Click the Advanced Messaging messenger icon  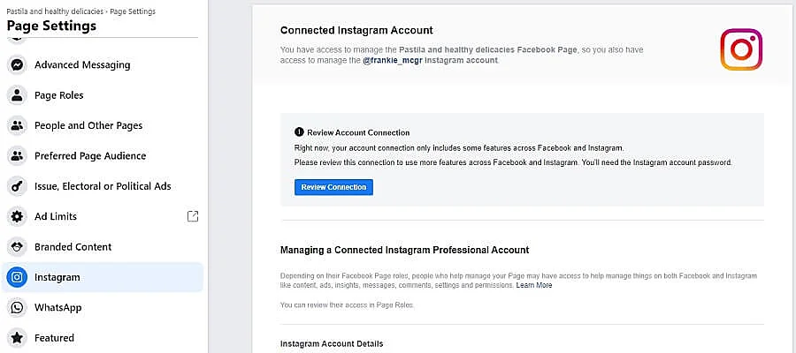[x=16, y=64]
